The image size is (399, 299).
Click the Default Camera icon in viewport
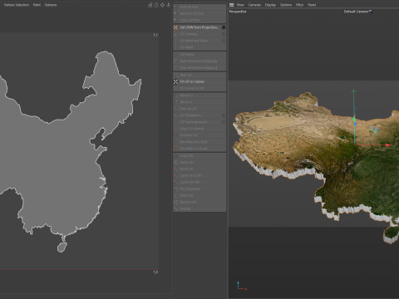[x=371, y=12]
